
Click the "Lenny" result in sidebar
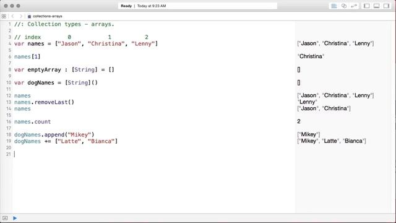coord(307,102)
